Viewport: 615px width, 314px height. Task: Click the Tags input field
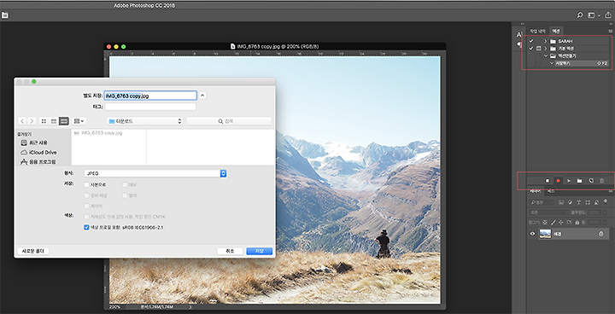click(150, 107)
